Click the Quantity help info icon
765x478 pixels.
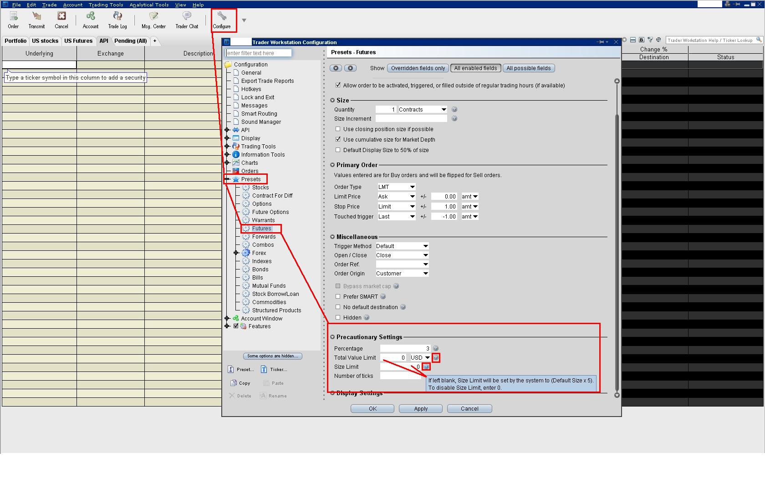click(x=454, y=110)
